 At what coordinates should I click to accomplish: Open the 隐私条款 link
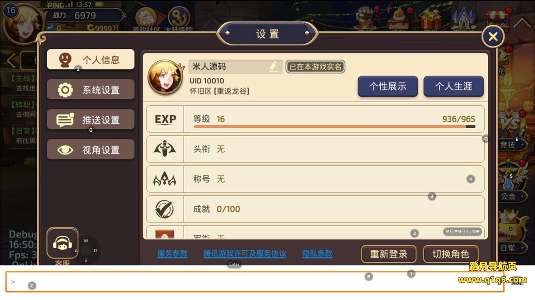317,253
